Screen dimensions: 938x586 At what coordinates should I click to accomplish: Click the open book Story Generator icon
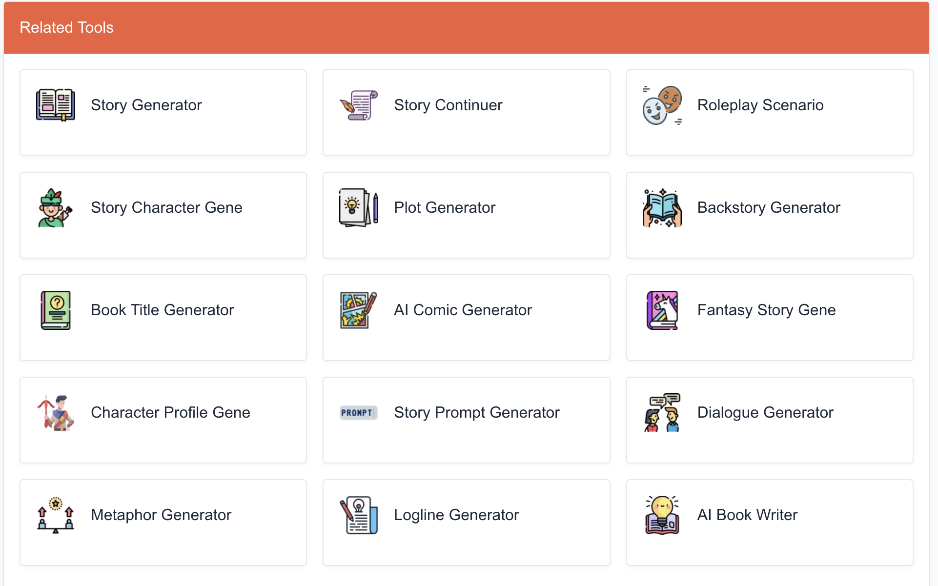56,105
